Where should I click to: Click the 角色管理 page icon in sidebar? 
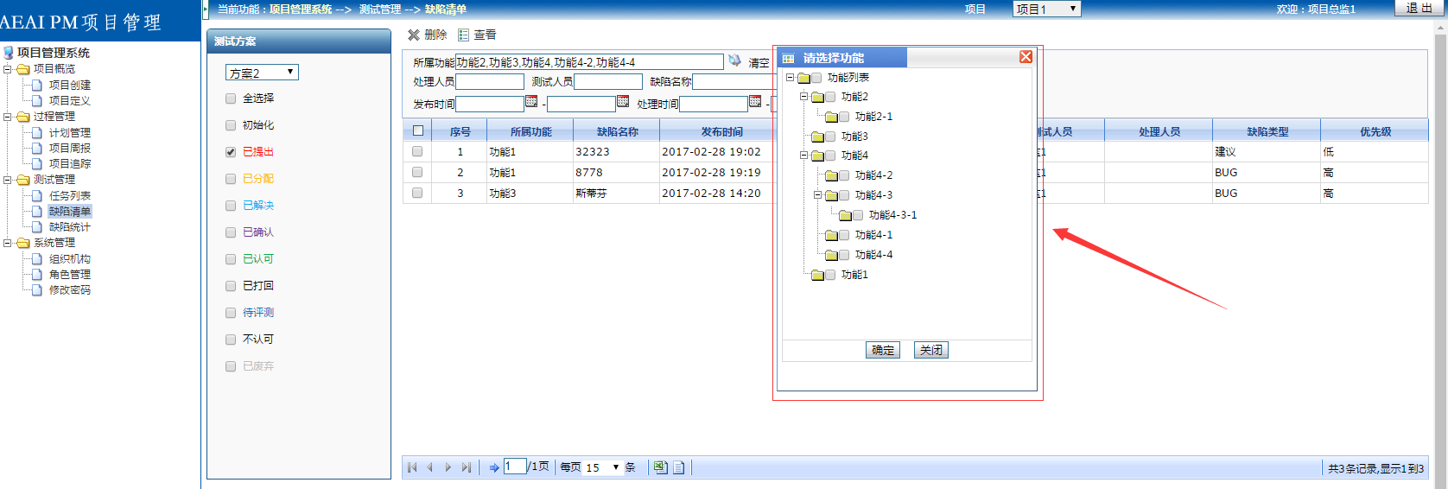(x=37, y=274)
